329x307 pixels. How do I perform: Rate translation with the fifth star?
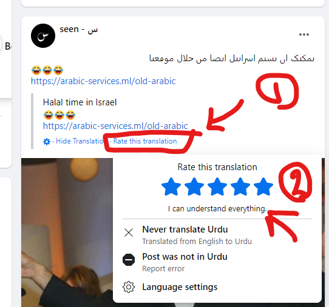(263, 187)
